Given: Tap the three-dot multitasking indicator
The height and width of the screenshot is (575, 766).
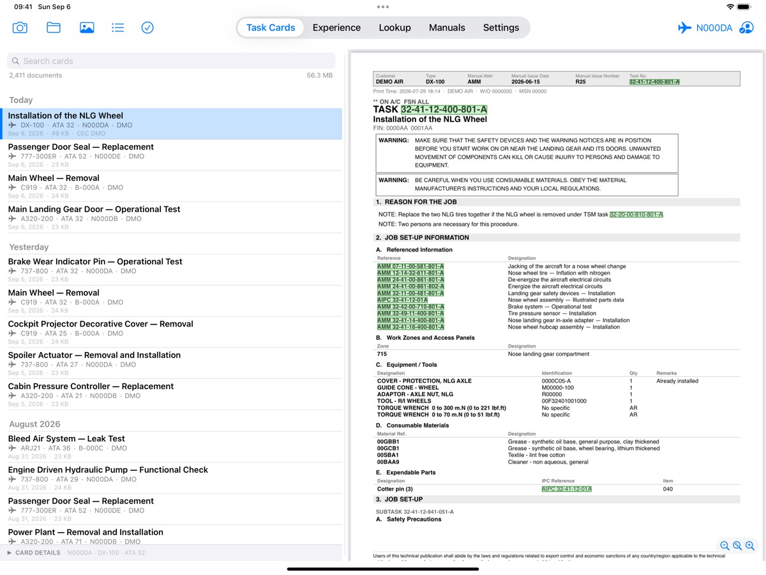Looking at the screenshot, I should pos(383,7).
